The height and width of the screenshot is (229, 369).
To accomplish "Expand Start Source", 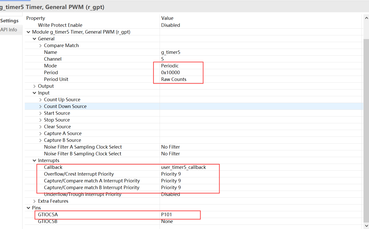I will click(40, 113).
